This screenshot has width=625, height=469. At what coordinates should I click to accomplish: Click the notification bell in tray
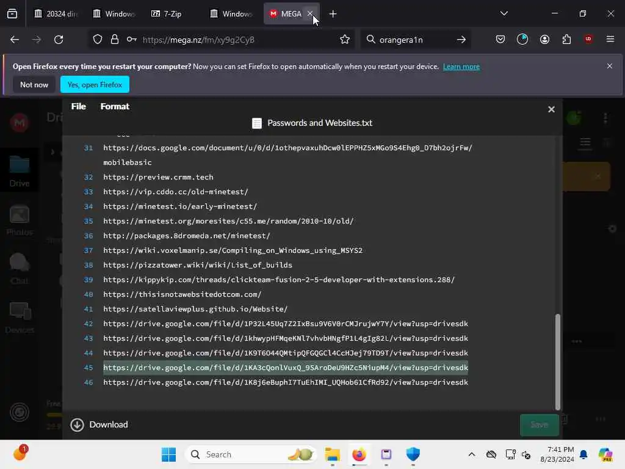pos(583,454)
